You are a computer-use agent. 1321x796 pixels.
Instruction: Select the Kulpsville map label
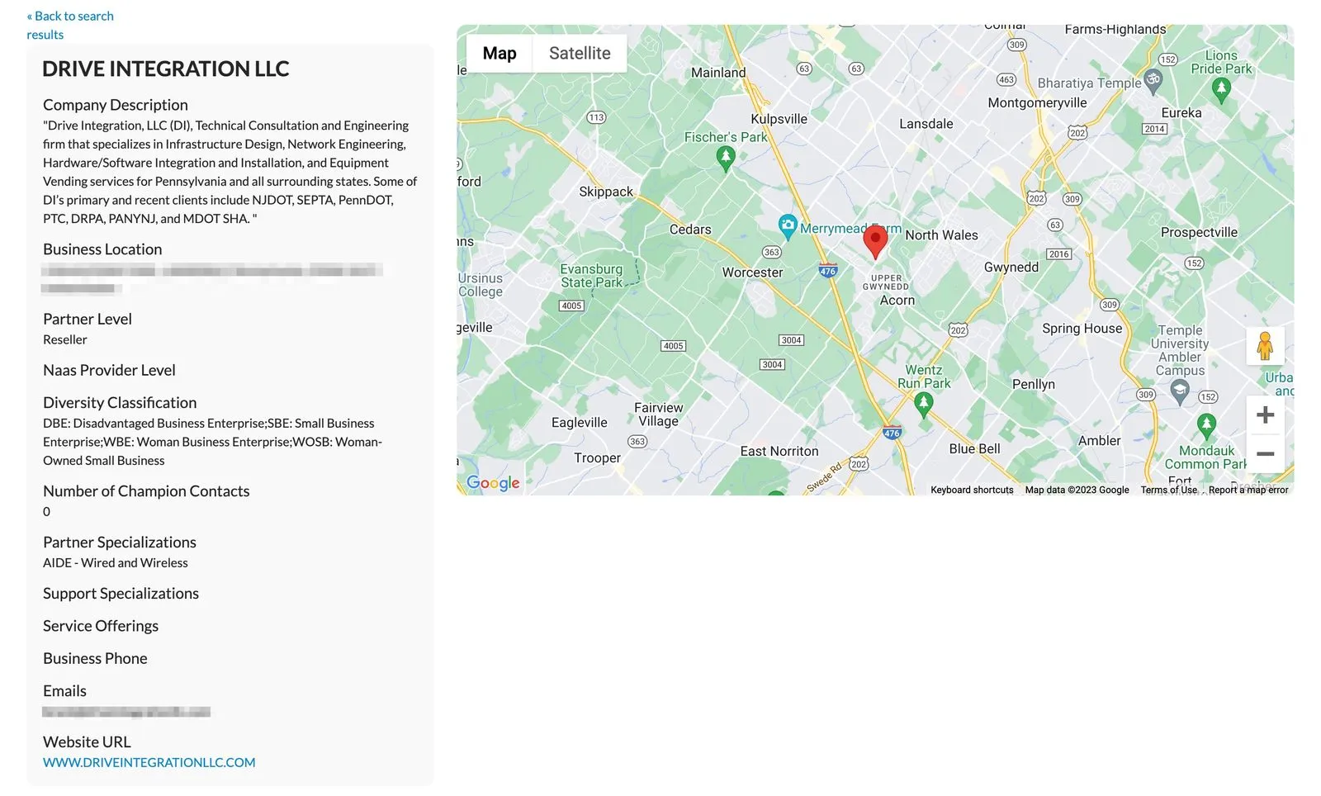click(779, 119)
